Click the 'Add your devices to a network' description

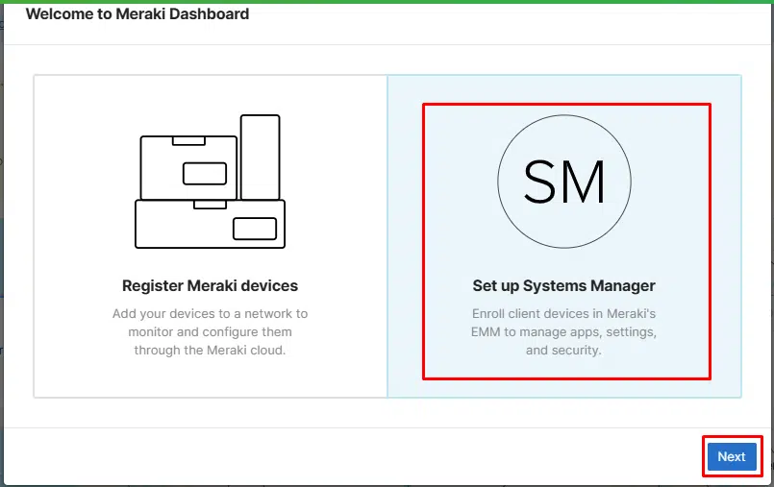211,331
